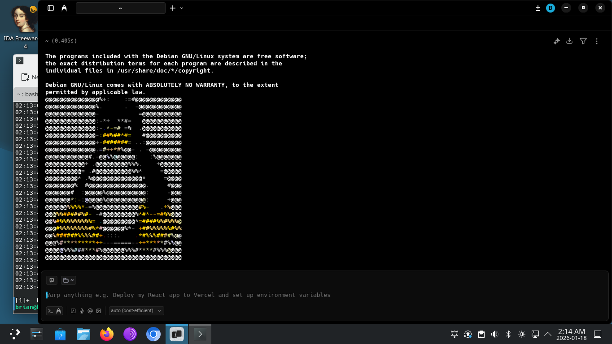The height and width of the screenshot is (344, 612).
Task: Toggle the left sidebar panel icon
Action: point(51,8)
